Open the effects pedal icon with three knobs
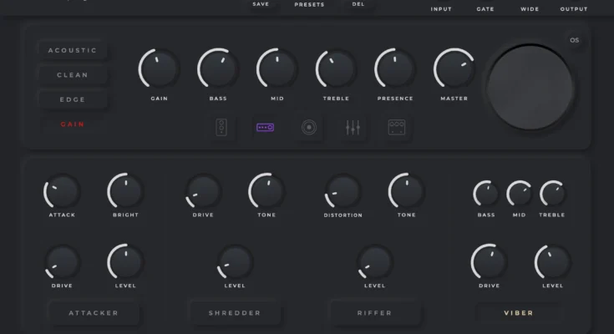Image resolution: width=614 pixels, height=334 pixels. click(396, 128)
